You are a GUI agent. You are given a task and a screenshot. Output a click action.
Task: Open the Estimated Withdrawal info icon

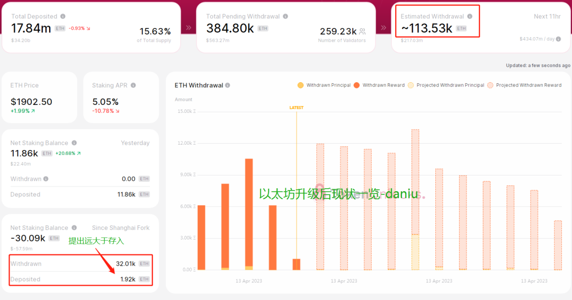pyautogui.click(x=470, y=16)
